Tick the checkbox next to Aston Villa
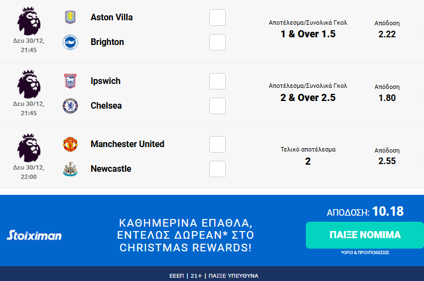Viewport: 424px width, 281px height. pos(217,18)
